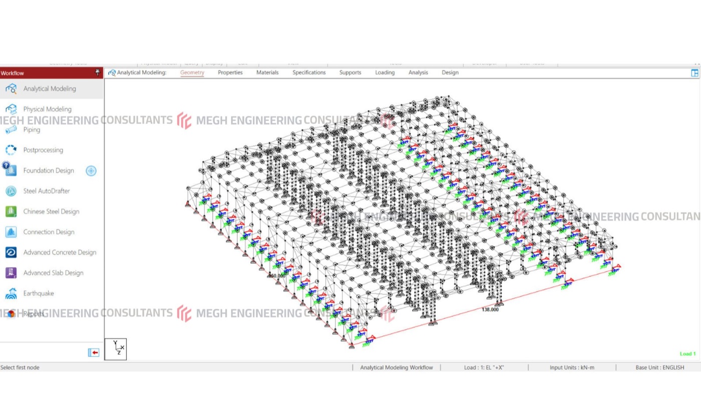Open Connection Design workflow label
The height and width of the screenshot is (394, 701).
(x=49, y=232)
